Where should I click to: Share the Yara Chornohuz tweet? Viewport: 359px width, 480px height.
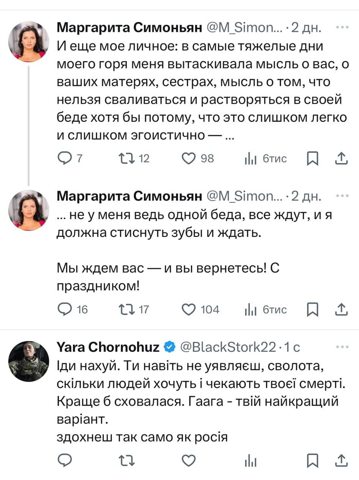point(341,460)
